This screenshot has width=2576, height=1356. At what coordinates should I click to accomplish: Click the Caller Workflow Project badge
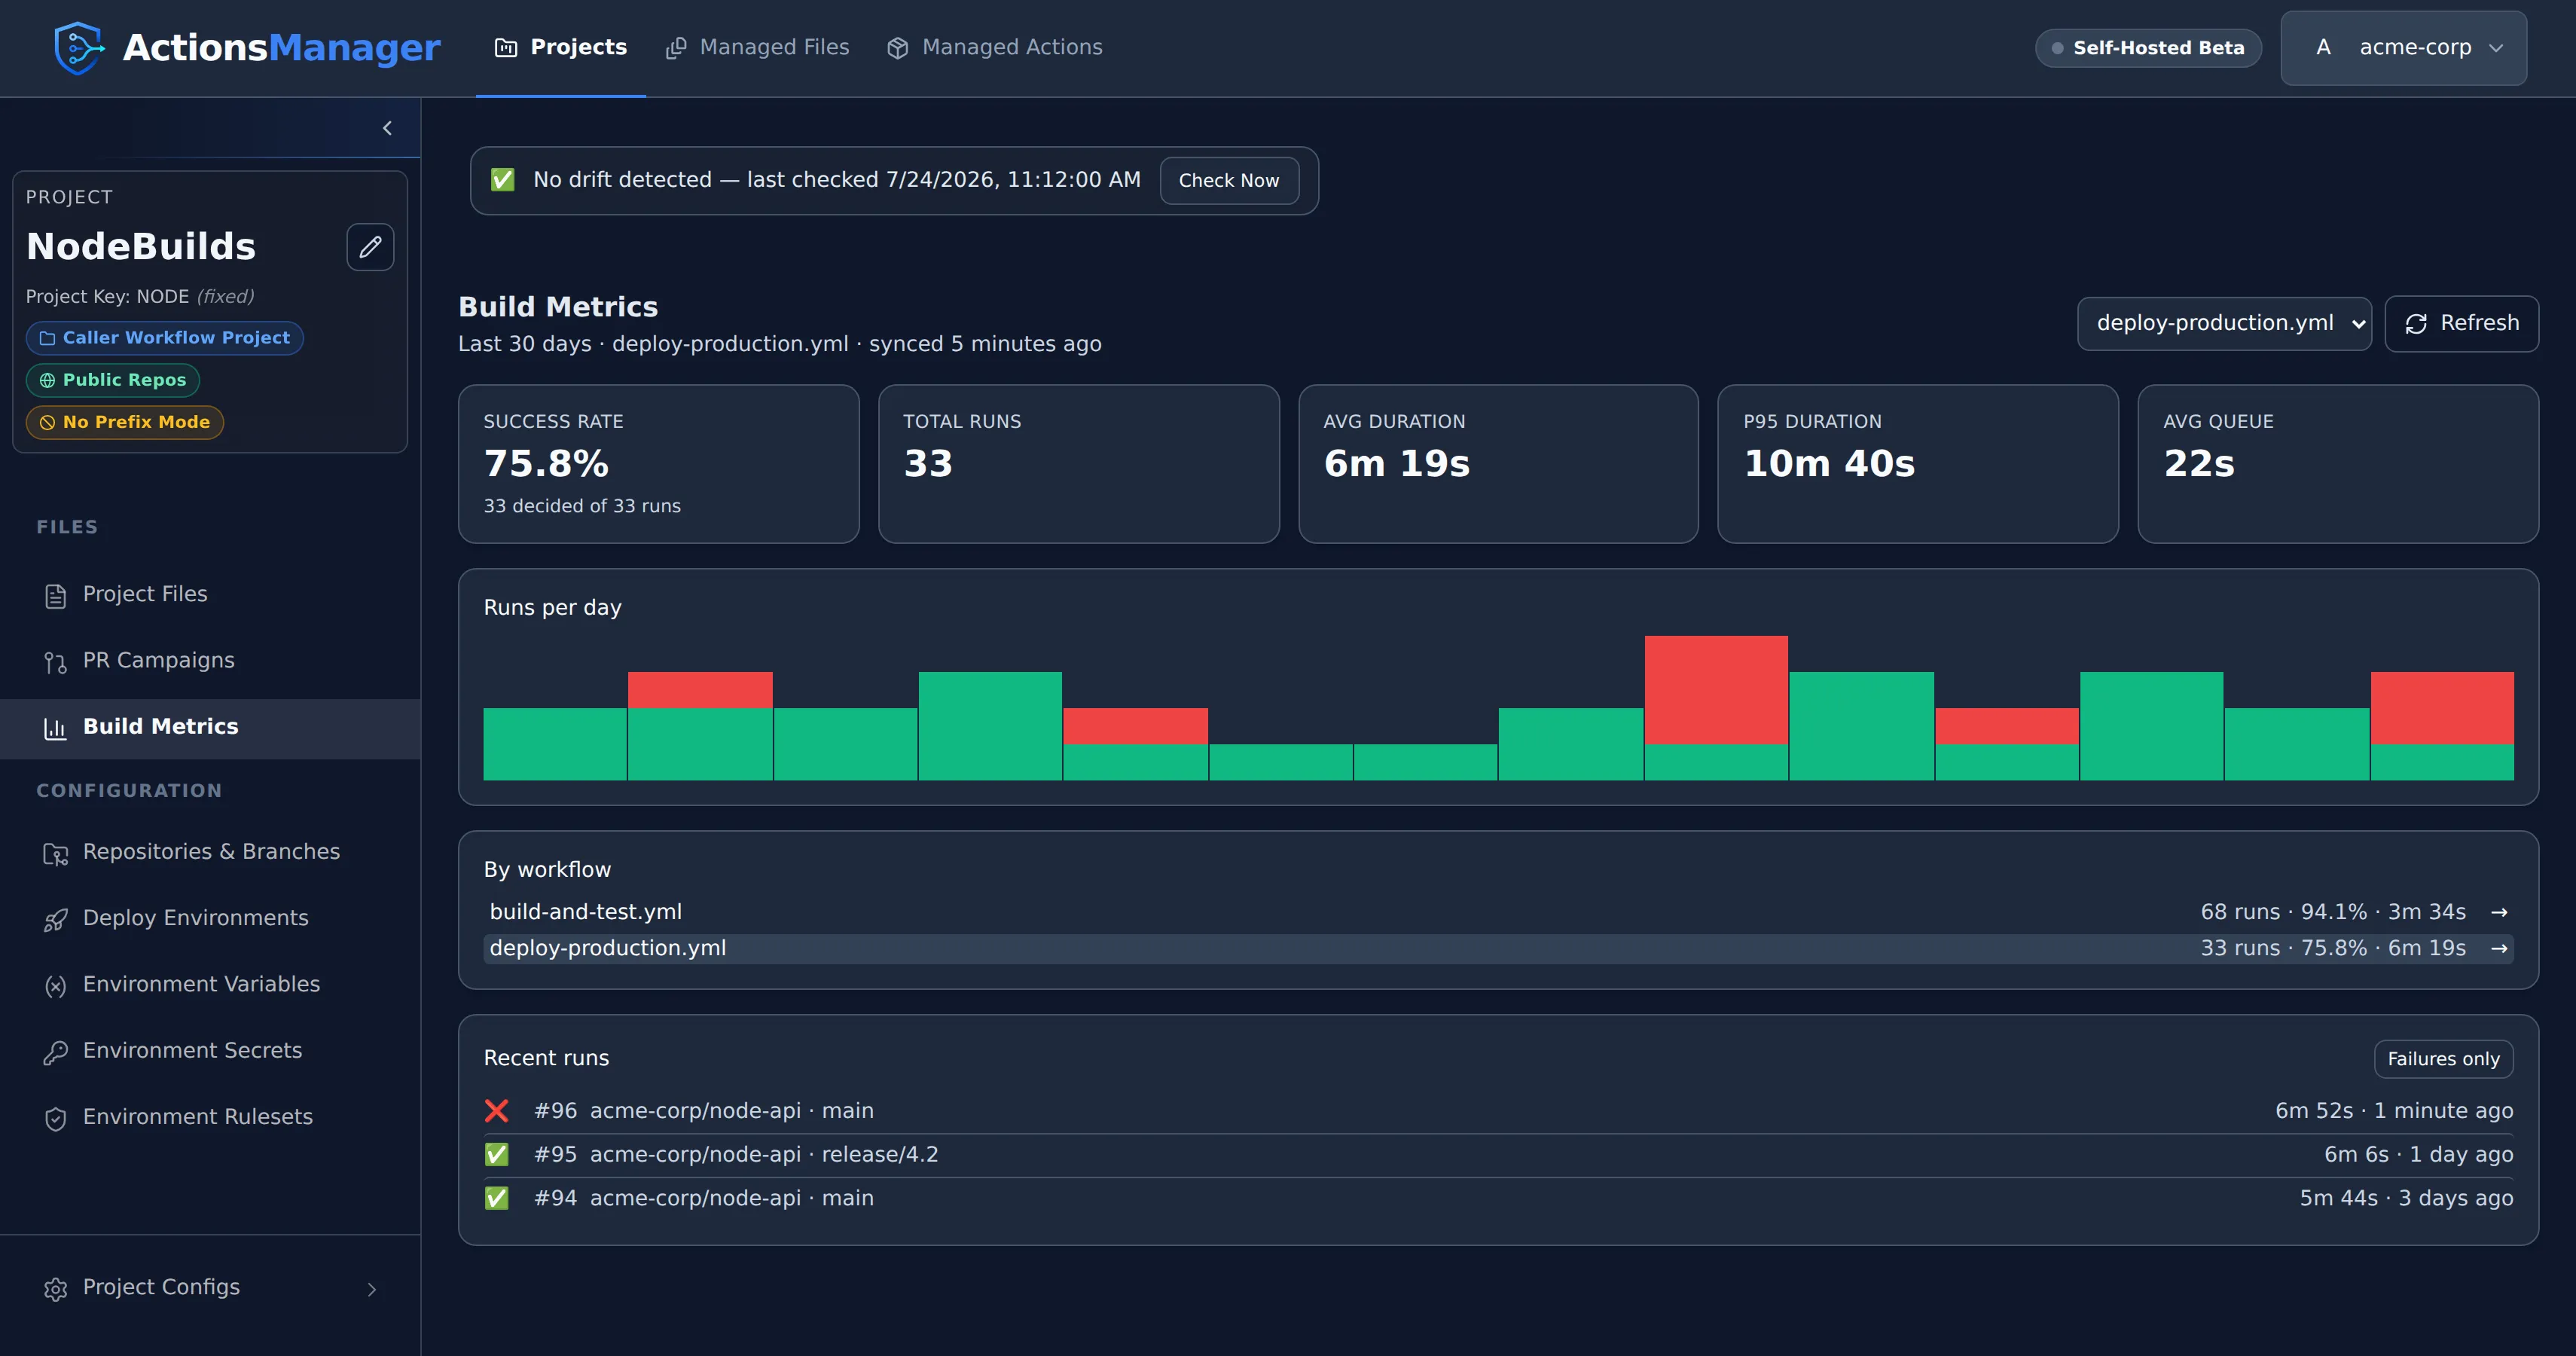click(x=165, y=338)
